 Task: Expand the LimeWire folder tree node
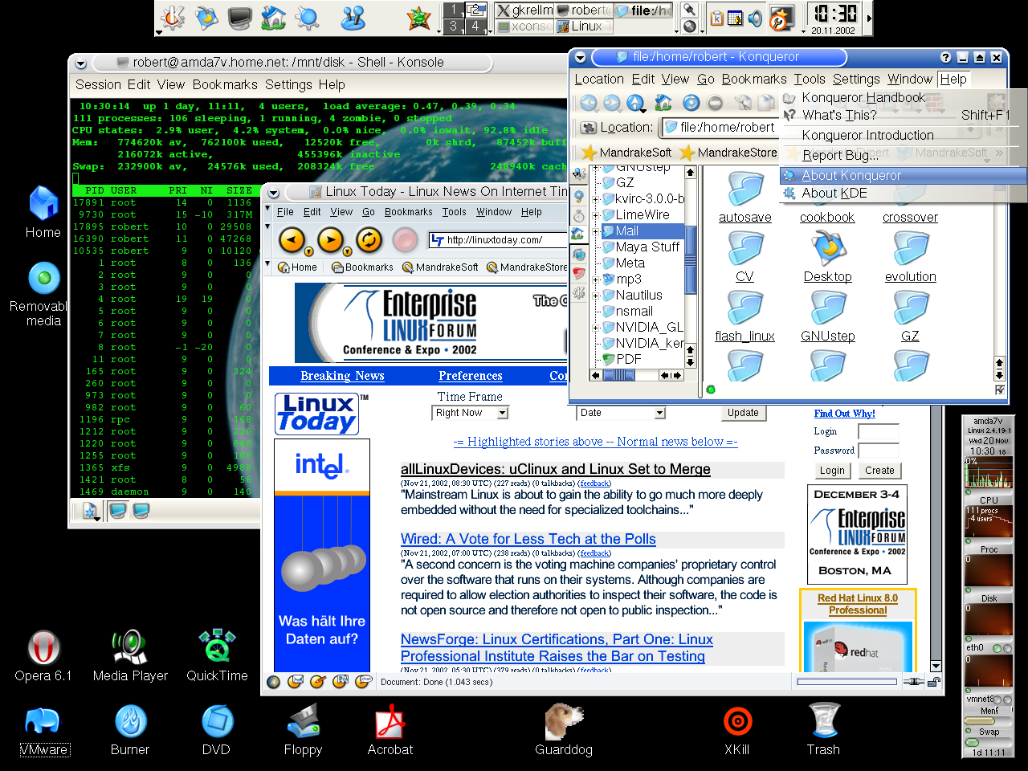[596, 215]
